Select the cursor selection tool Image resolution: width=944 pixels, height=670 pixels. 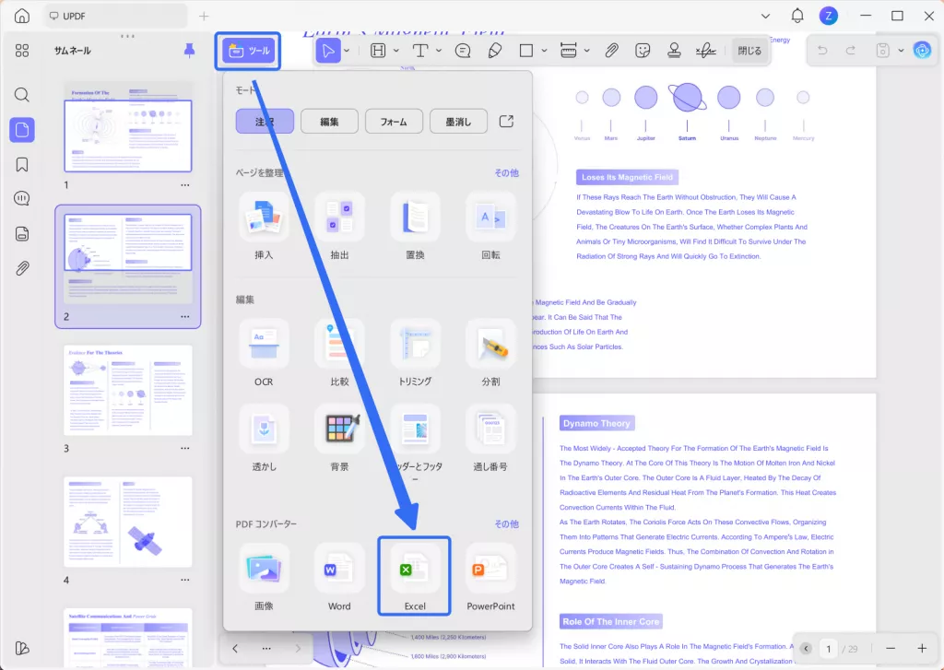pyautogui.click(x=328, y=51)
